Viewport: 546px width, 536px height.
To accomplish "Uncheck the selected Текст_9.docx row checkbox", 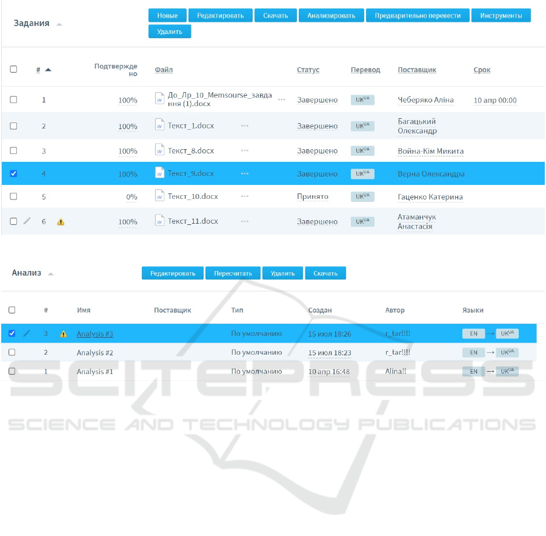I will (x=13, y=173).
